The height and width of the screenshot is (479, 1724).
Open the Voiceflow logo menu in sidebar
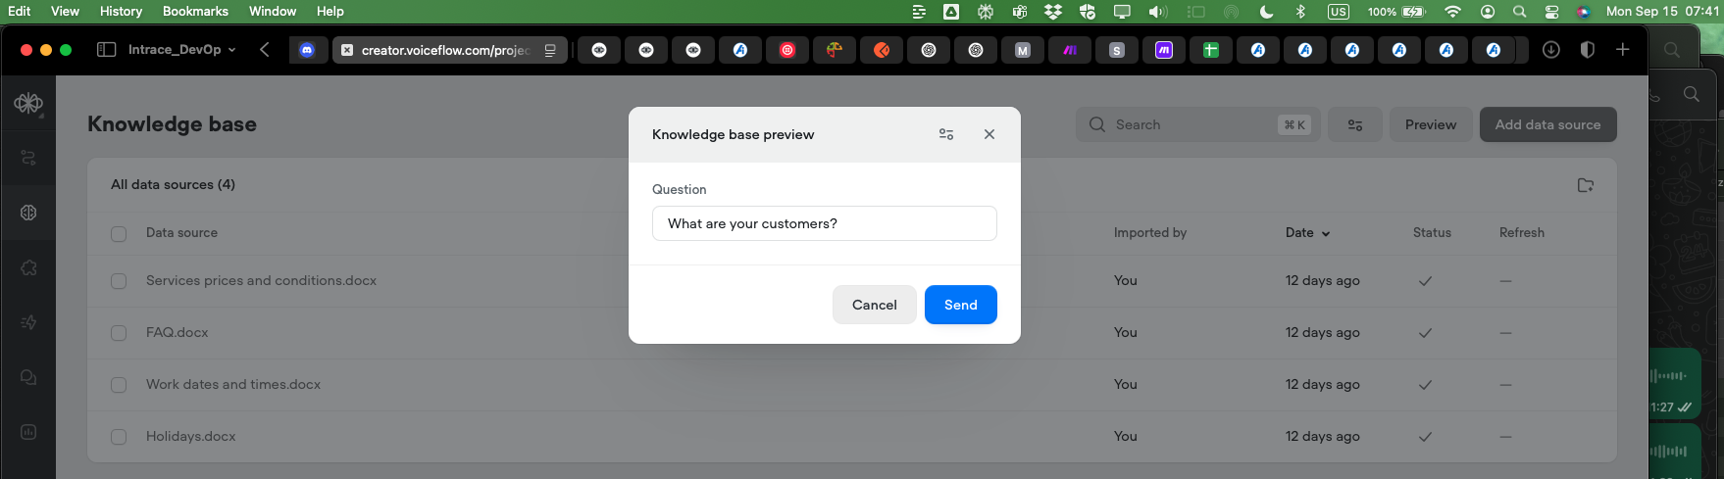tap(28, 103)
